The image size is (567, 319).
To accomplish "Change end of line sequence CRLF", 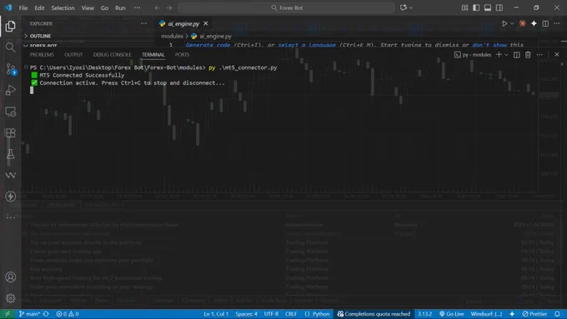I will (291, 313).
